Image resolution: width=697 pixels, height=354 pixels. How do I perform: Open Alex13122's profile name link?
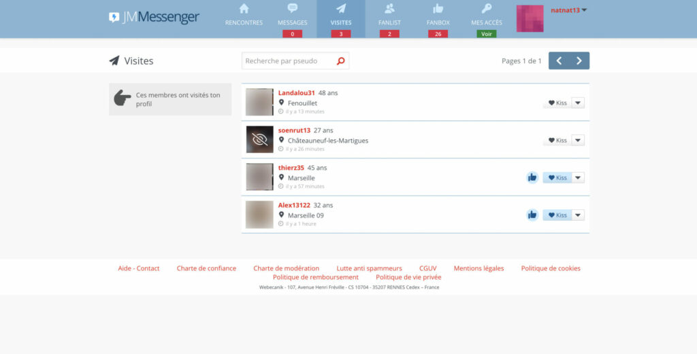[294, 205]
